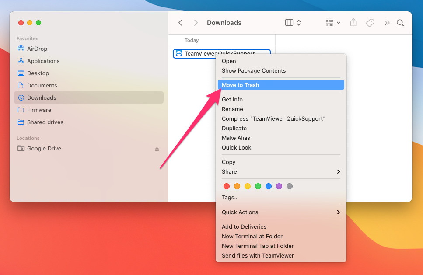Choose Get Info
423x275 pixels.
[281, 100]
